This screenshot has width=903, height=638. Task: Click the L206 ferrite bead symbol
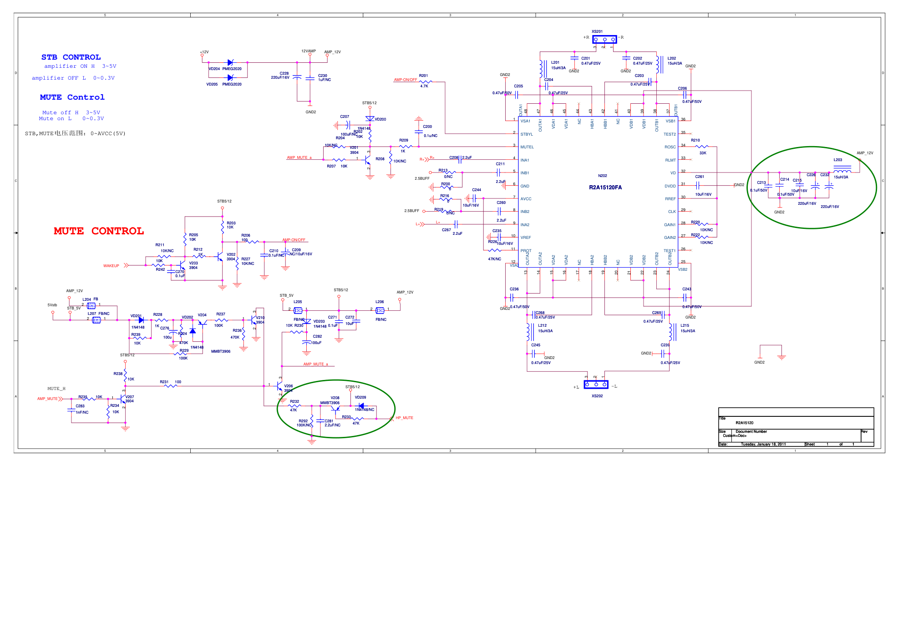(380, 310)
